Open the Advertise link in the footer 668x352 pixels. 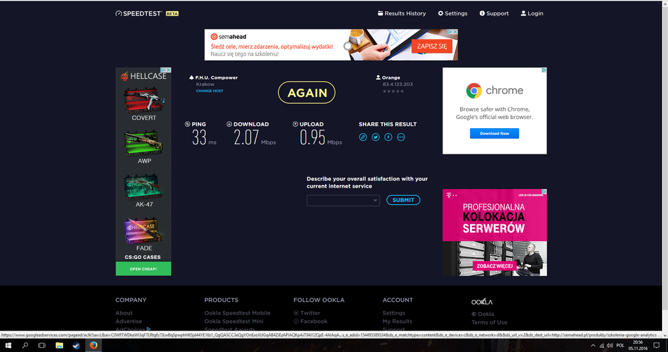pos(128,321)
